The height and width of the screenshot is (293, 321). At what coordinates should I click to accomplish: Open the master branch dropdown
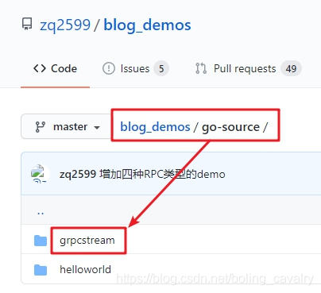(x=66, y=126)
